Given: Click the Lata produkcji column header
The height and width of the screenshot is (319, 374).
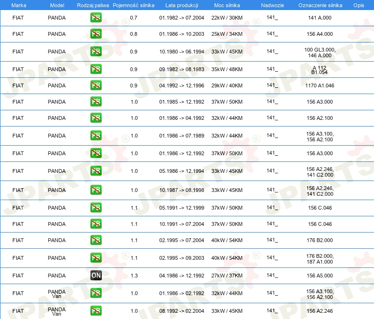Looking at the screenshot, I should point(182,5).
